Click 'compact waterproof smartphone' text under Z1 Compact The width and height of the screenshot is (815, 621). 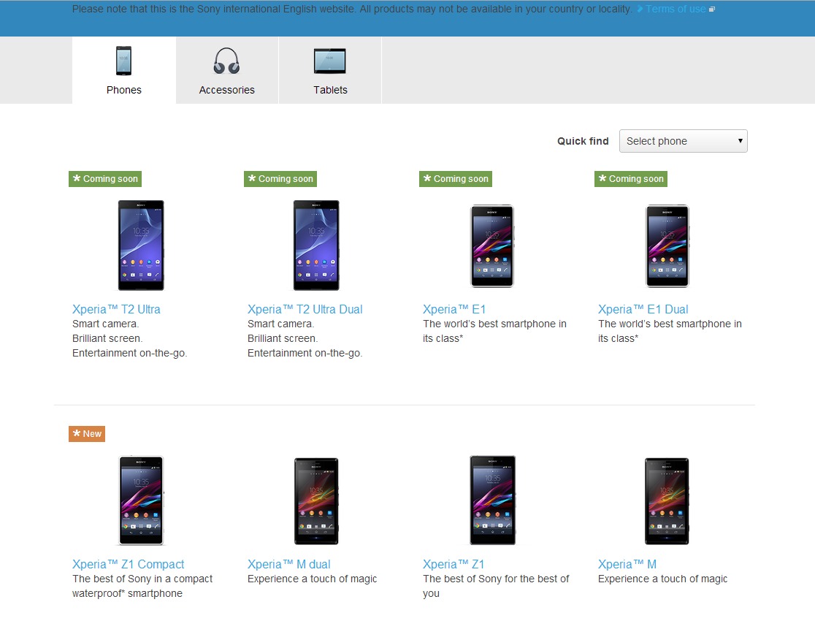[142, 586]
